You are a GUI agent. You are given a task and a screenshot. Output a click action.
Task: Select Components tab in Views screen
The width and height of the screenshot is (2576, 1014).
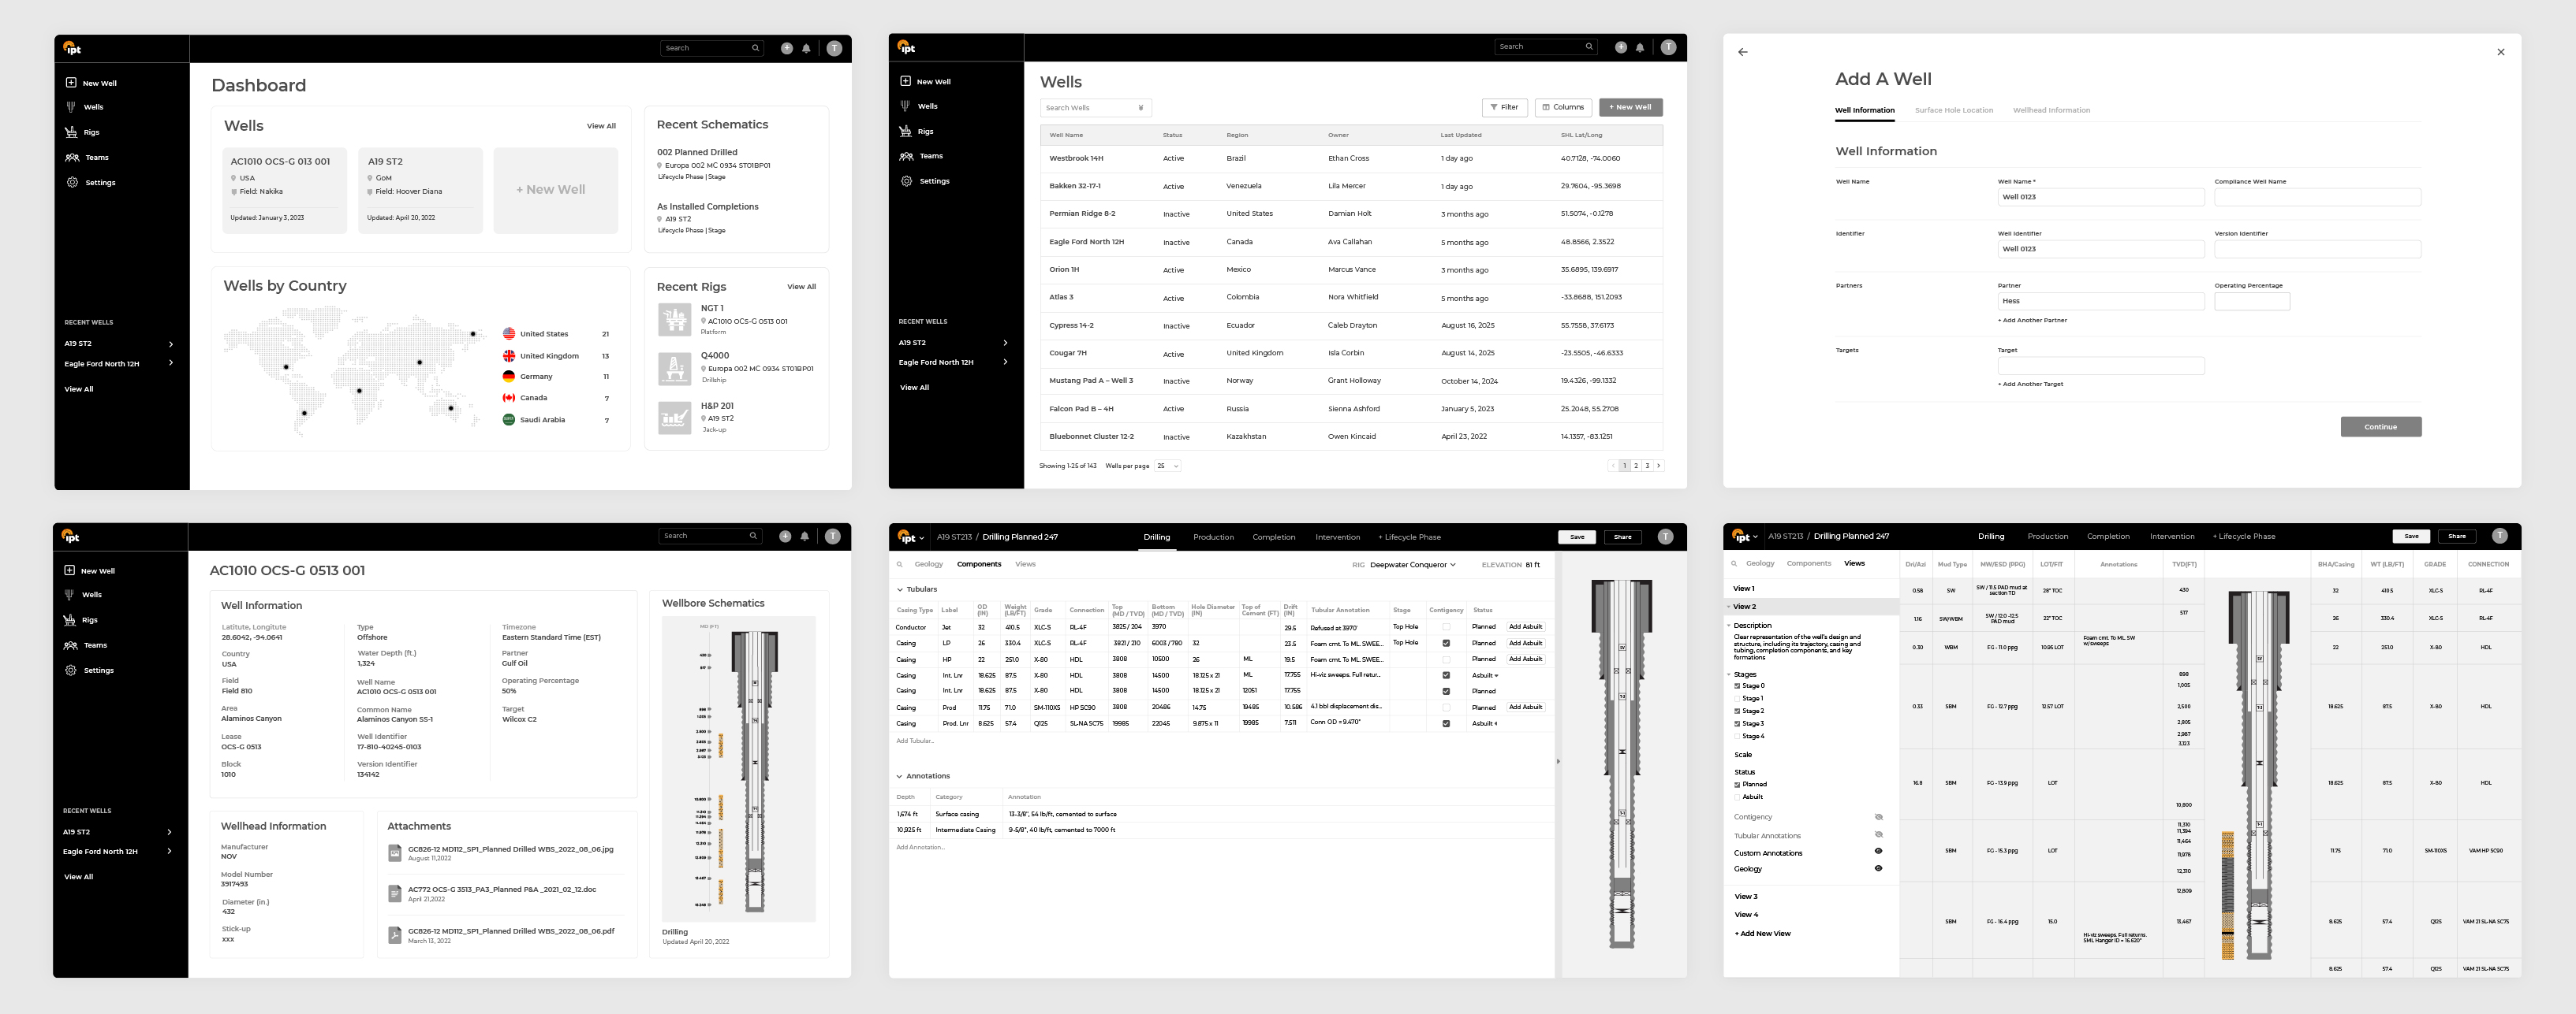pos(1808,563)
